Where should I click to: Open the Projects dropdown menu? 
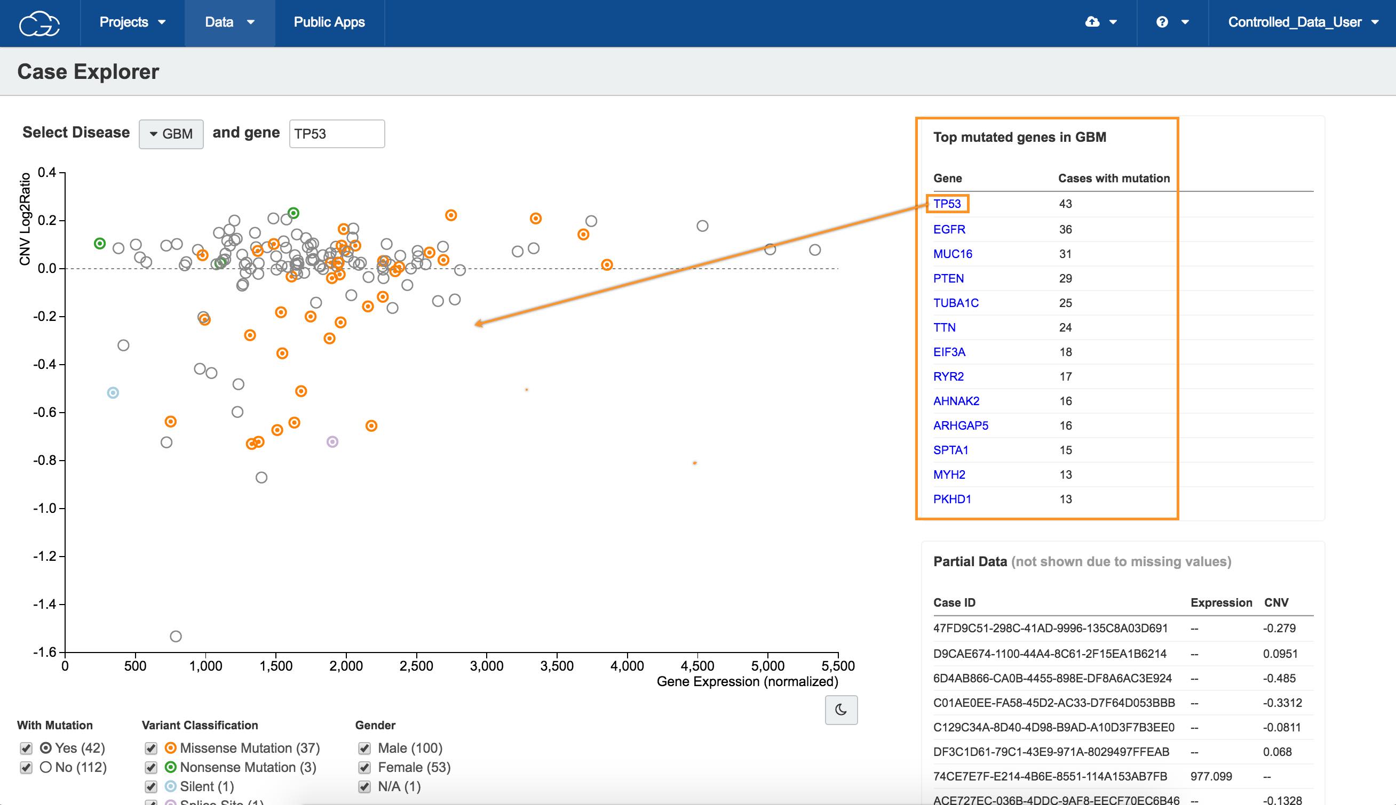click(132, 23)
